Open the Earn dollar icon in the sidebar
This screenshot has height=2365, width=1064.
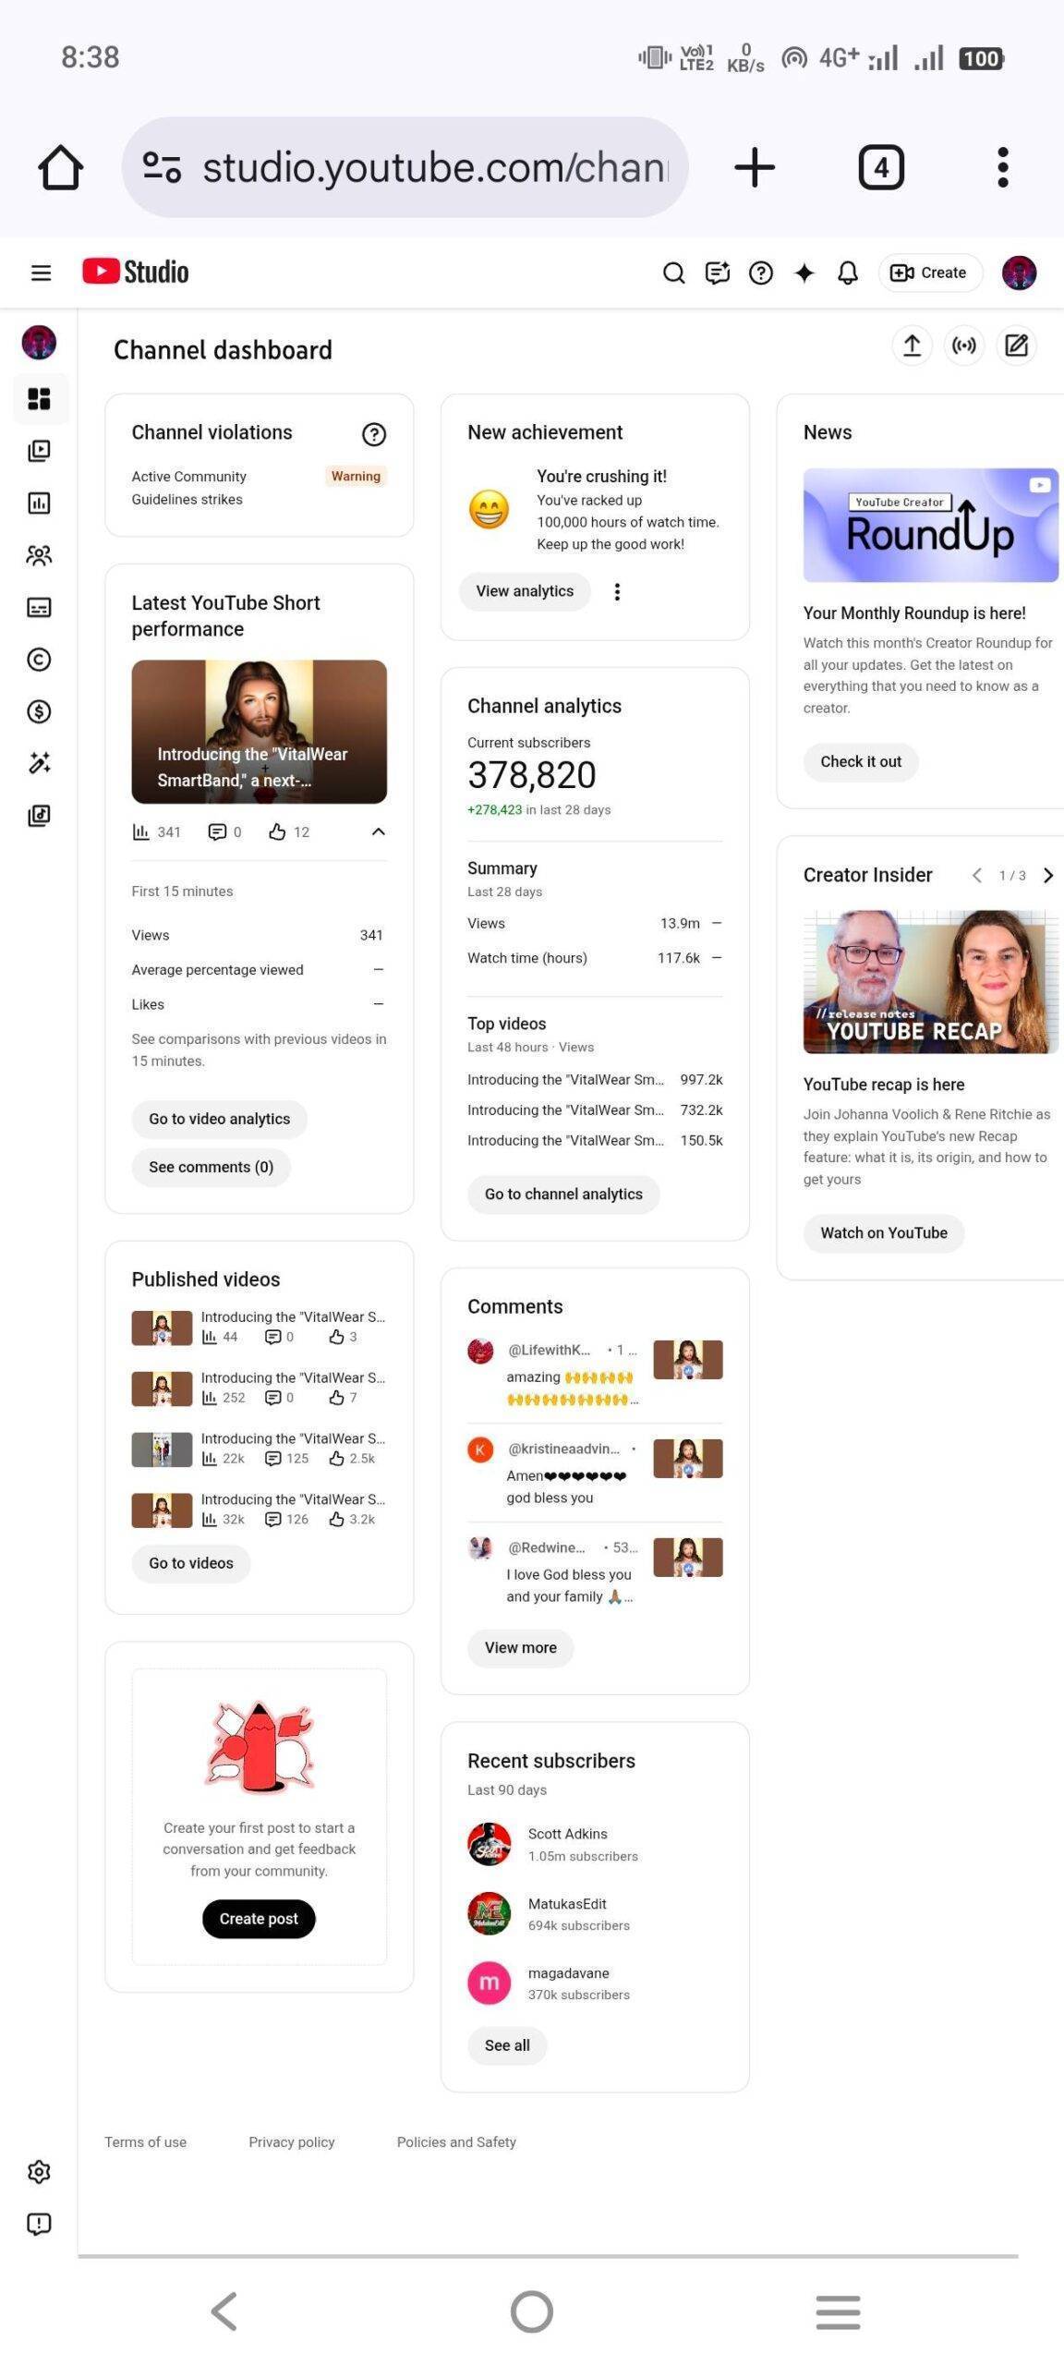39,711
